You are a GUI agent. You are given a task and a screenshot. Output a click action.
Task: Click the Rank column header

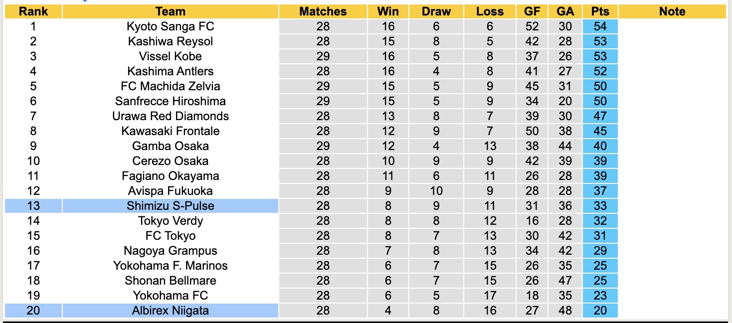33,11
